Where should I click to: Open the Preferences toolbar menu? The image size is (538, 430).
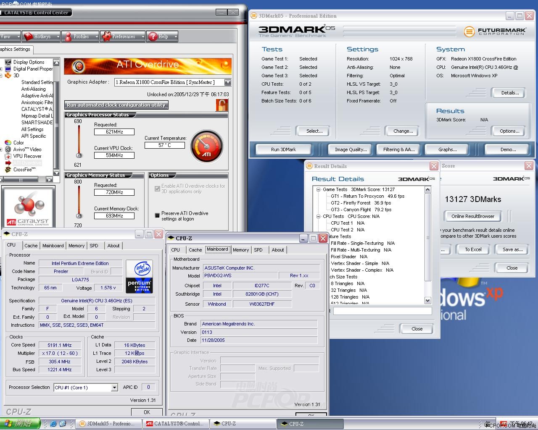coord(122,37)
